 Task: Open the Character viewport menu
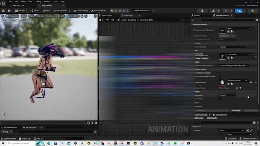click(41, 16)
